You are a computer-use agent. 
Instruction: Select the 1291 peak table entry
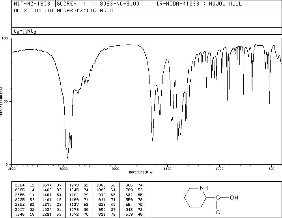pos(52,214)
